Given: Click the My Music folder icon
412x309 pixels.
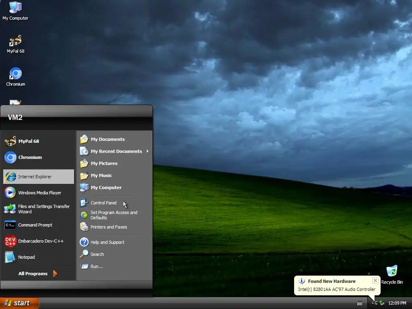Looking at the screenshot, I should [x=84, y=175].
